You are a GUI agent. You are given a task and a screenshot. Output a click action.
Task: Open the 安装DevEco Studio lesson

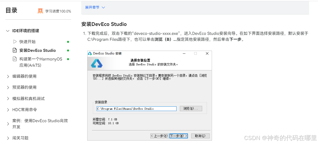pos(38,50)
